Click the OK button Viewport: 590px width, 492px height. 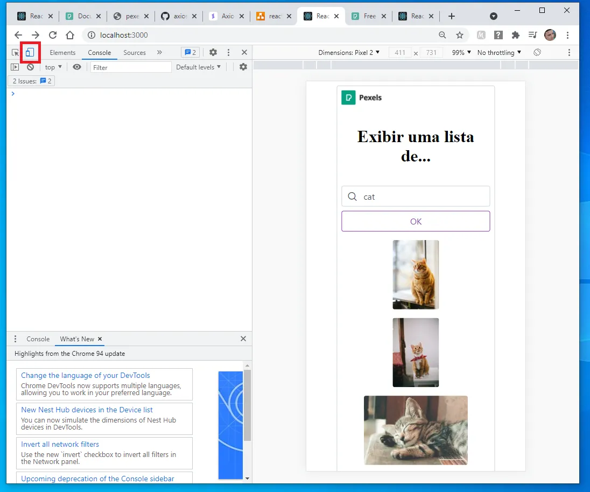[x=416, y=221]
